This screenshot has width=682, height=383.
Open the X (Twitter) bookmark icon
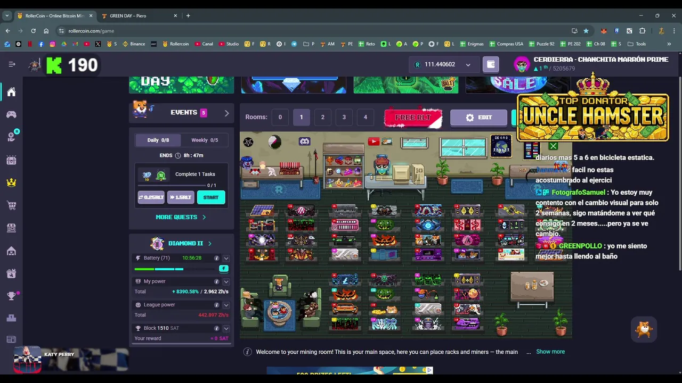click(x=98, y=44)
